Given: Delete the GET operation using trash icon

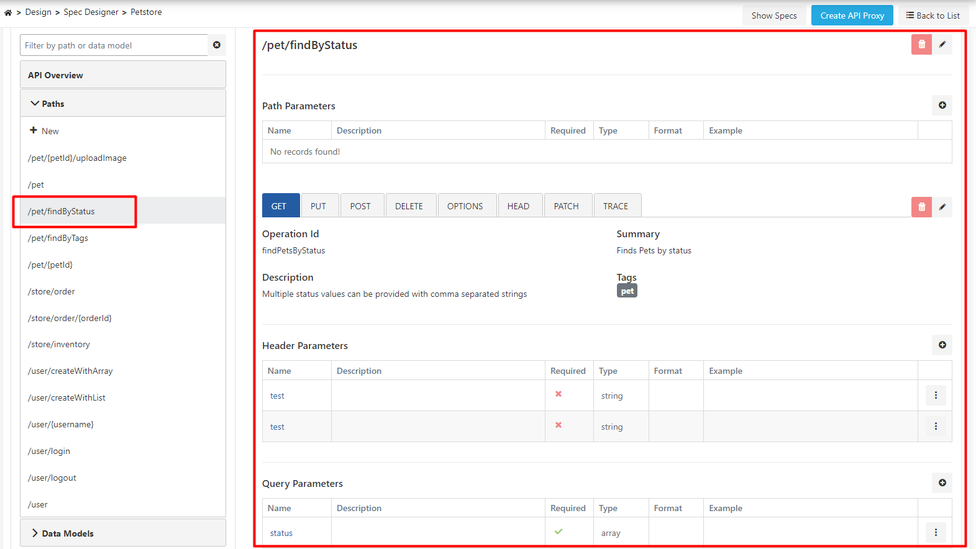Looking at the screenshot, I should (921, 207).
